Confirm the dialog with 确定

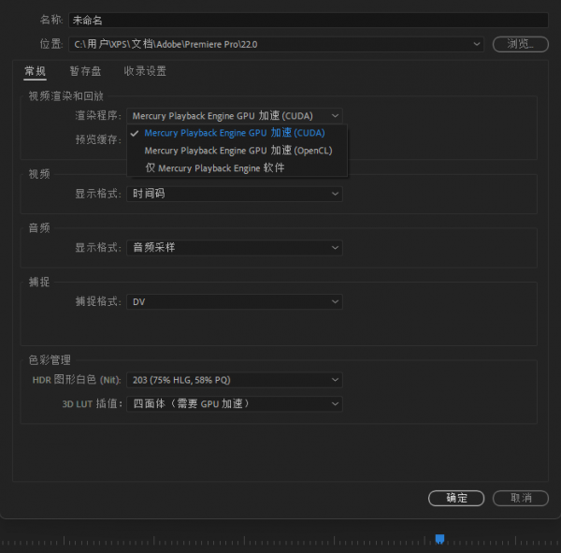(456, 498)
